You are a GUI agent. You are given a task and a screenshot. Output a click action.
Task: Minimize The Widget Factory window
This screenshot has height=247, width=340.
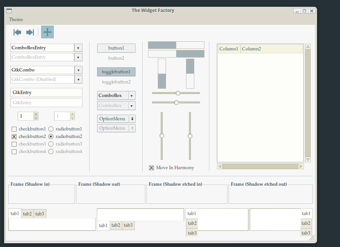[x=297, y=11]
